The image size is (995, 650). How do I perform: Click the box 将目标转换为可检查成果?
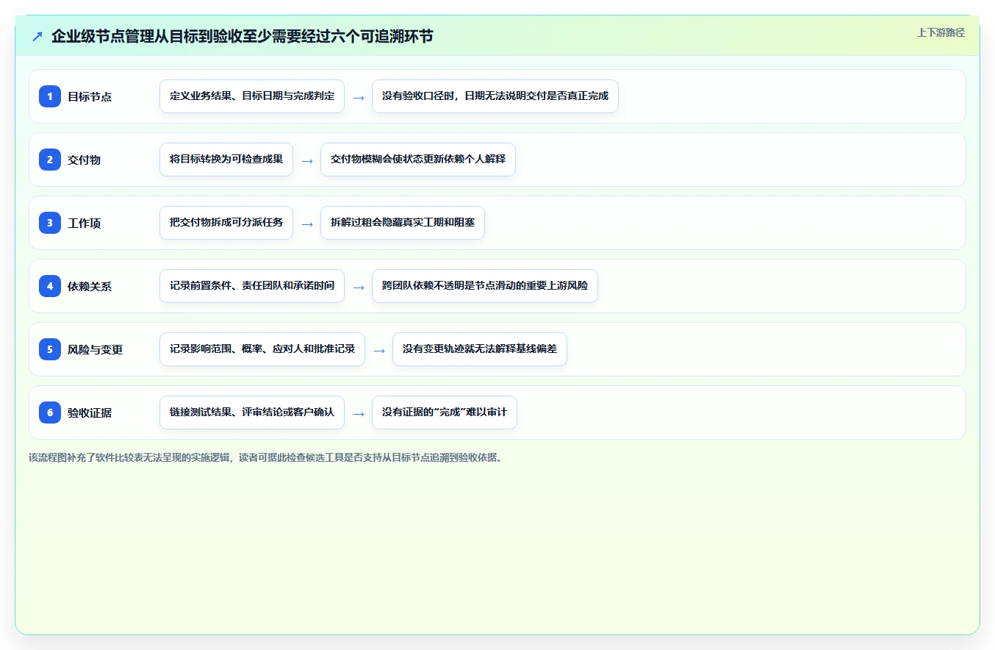[226, 160]
